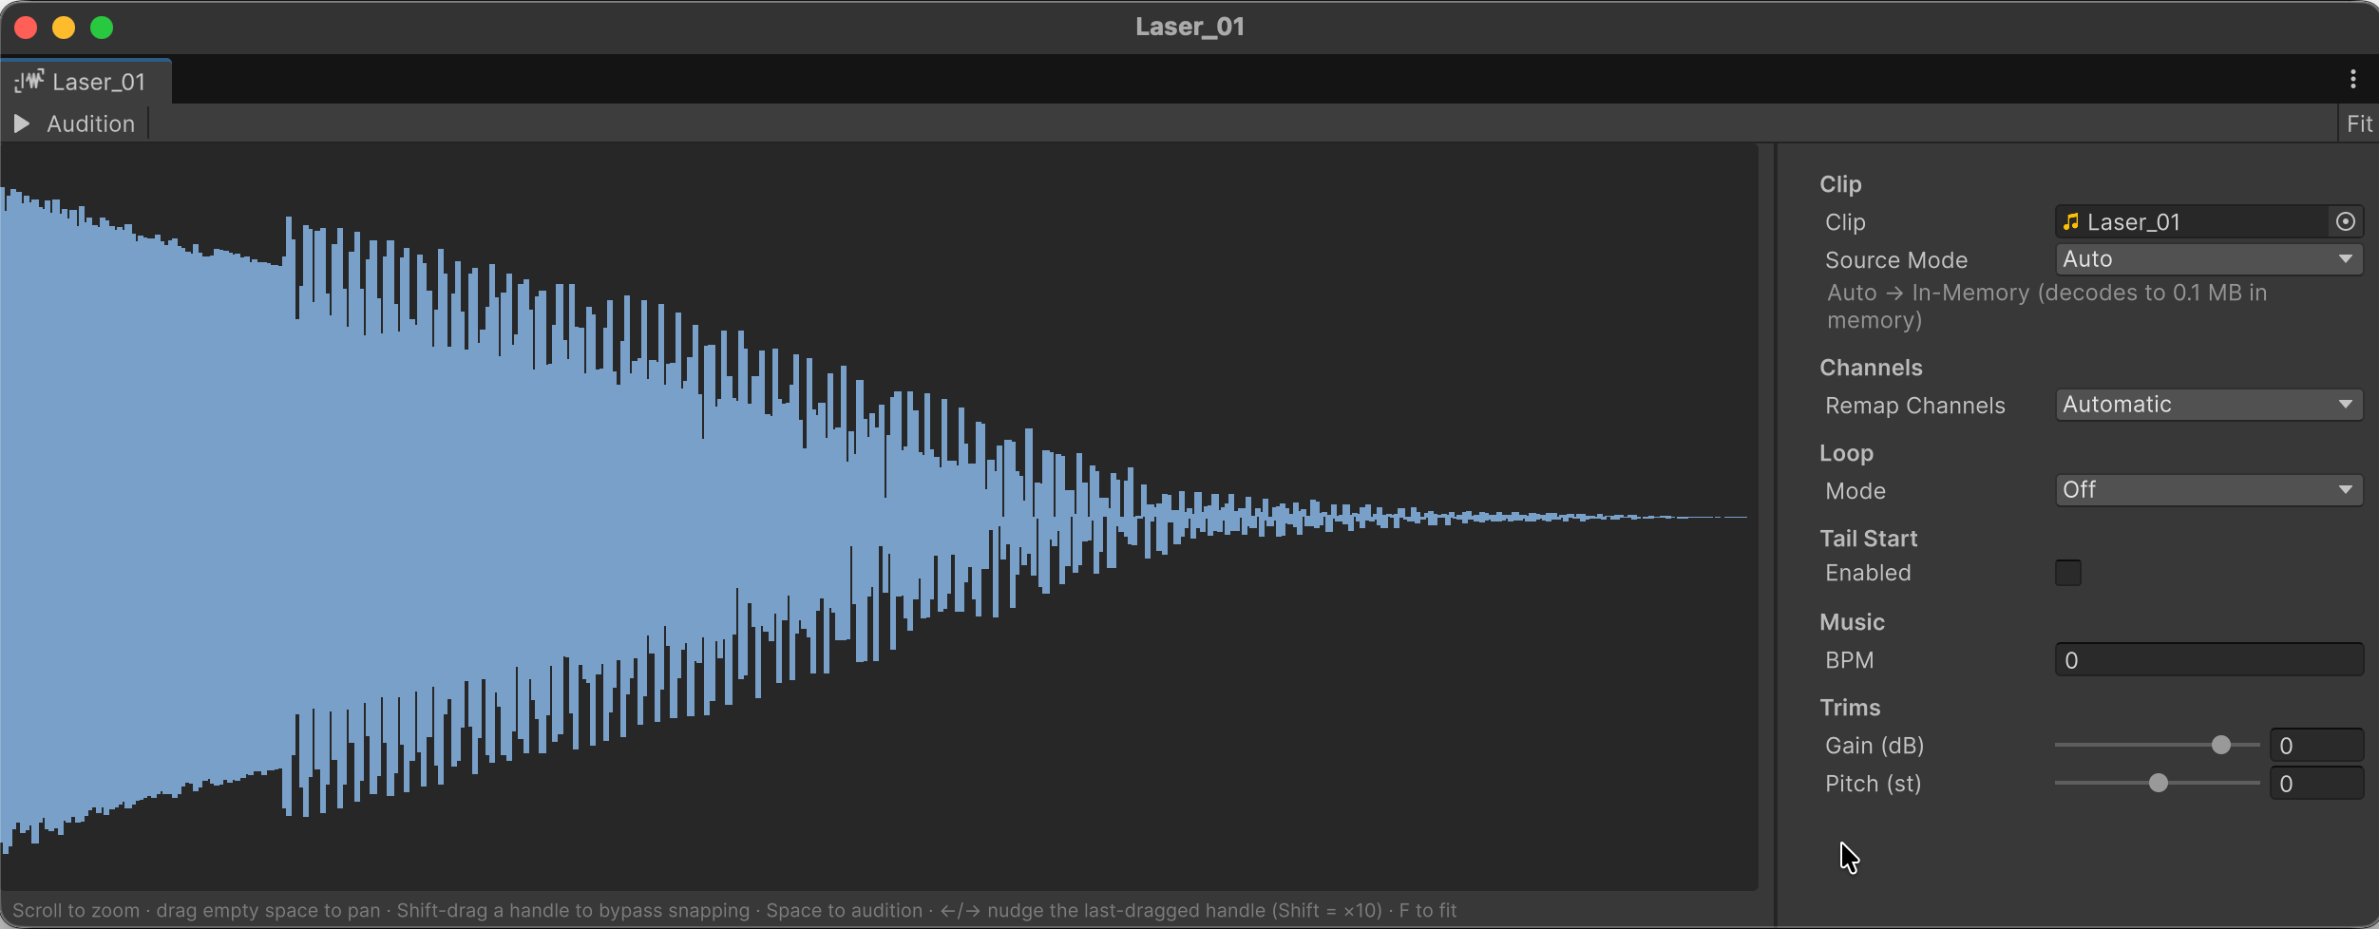Click the object picker circle next to Laser_01
This screenshot has width=2379, height=929.
pos(2345,221)
